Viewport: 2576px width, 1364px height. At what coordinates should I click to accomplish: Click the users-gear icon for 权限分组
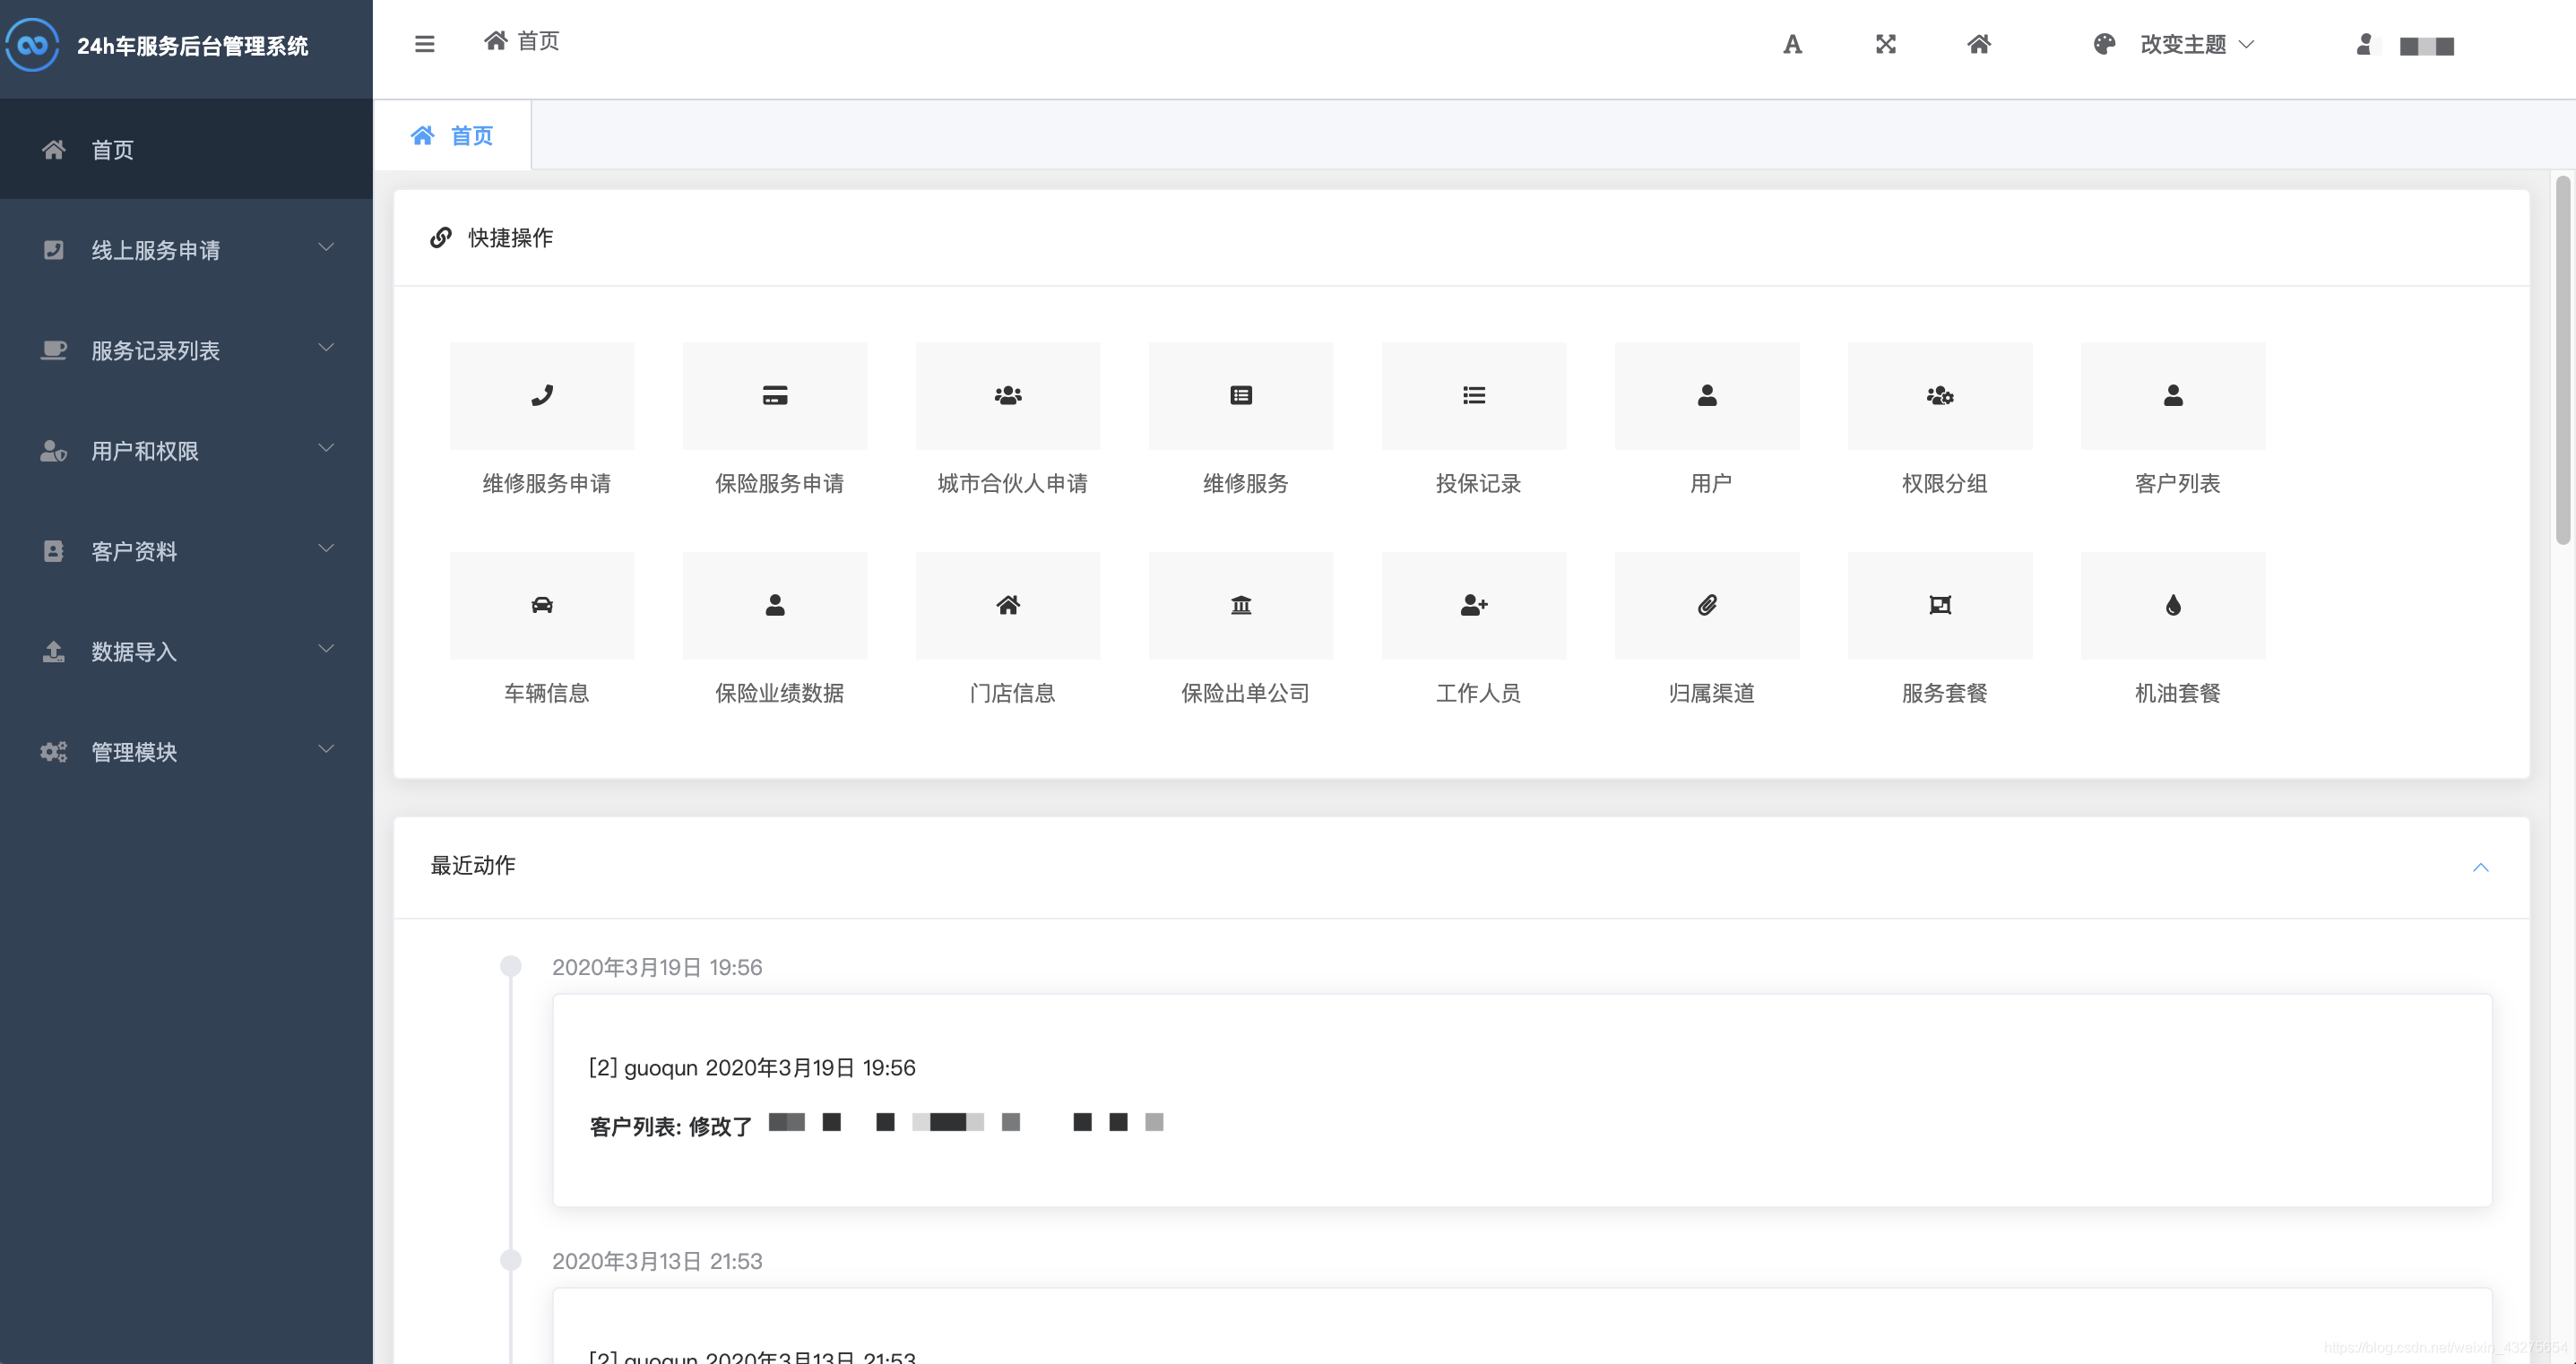coord(1940,396)
